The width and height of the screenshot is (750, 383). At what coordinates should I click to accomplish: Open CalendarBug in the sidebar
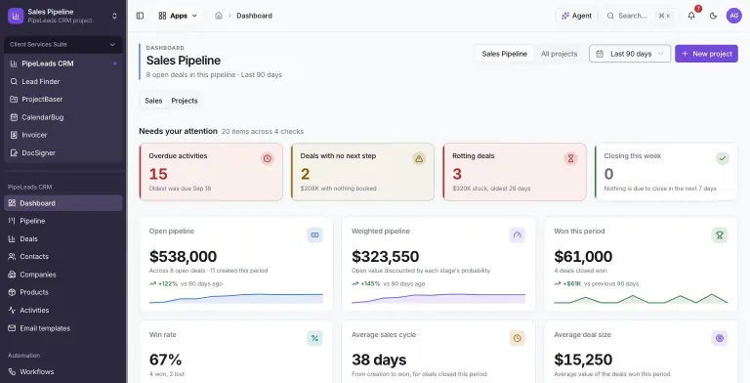(x=63, y=117)
